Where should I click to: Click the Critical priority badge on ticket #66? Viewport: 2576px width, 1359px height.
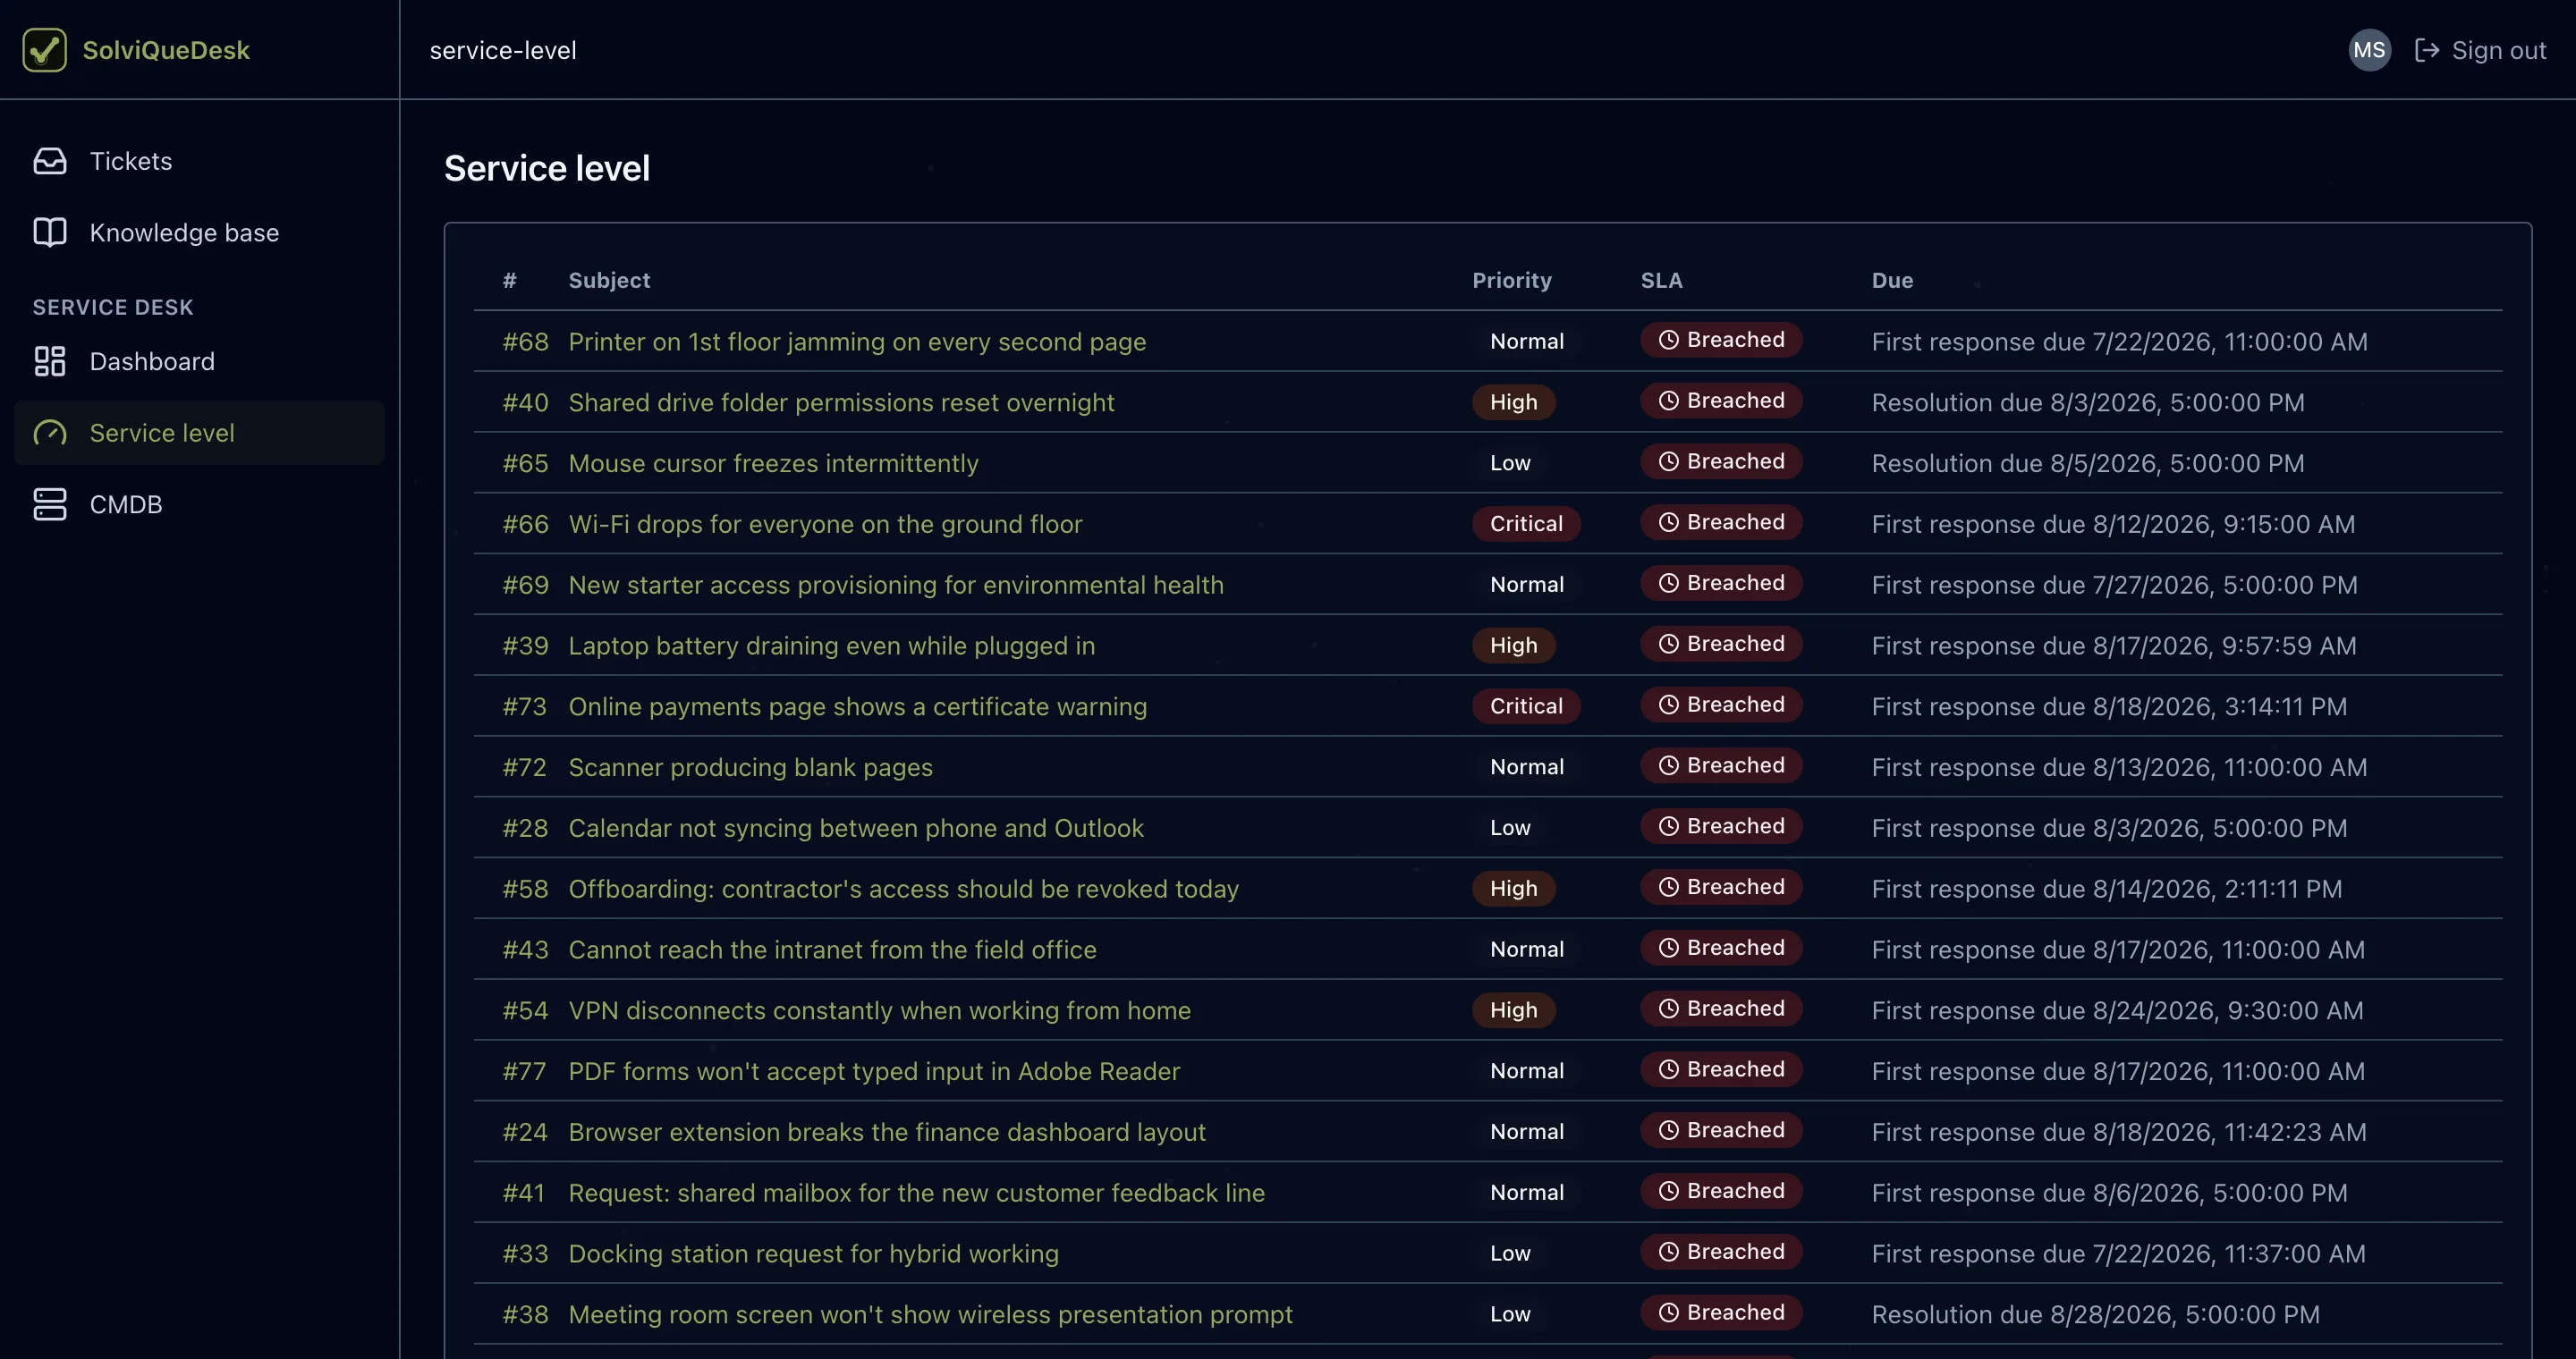tap(1526, 525)
